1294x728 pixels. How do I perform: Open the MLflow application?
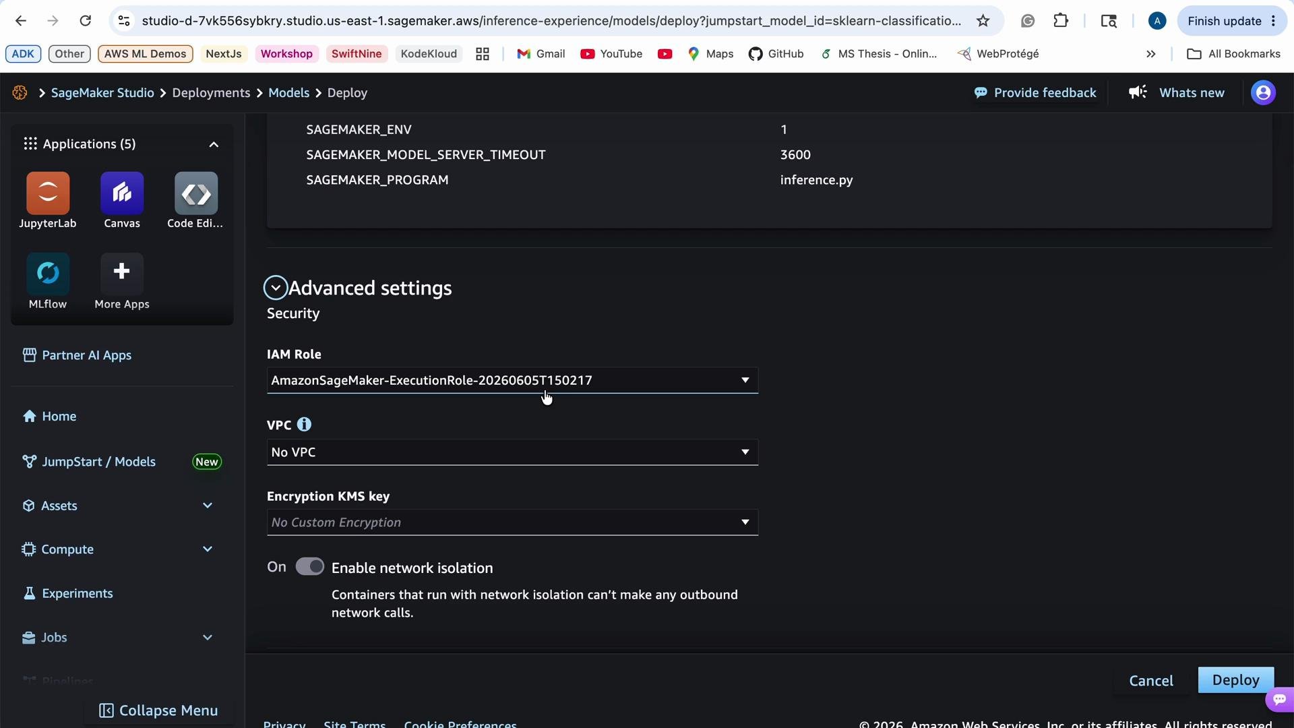coord(47,281)
